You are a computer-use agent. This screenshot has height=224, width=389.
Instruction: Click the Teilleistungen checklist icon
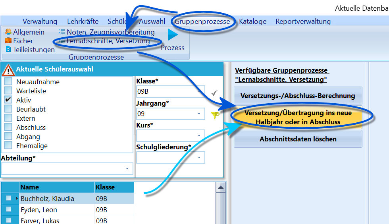point(8,49)
